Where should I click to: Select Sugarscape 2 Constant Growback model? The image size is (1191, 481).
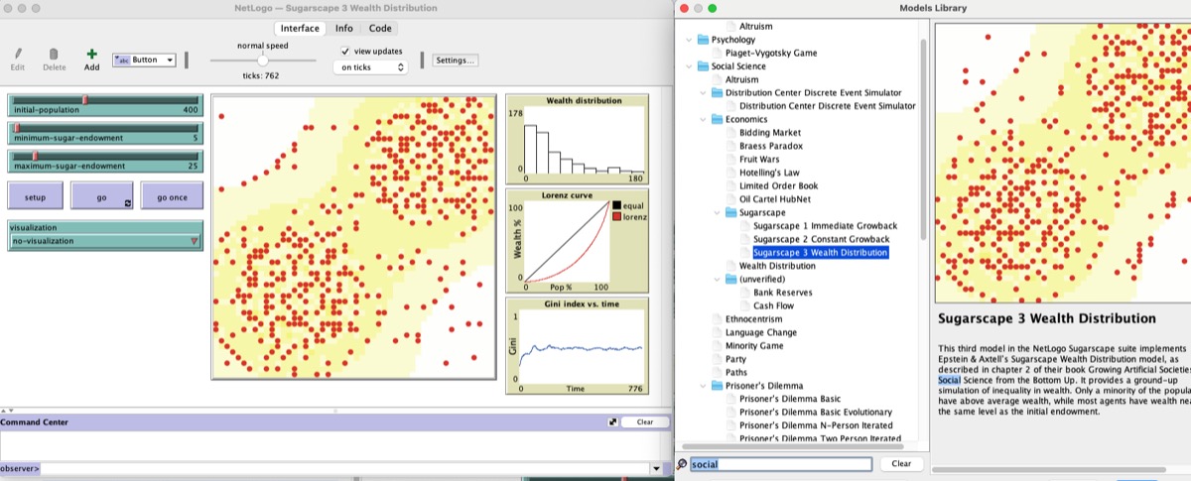click(x=821, y=239)
